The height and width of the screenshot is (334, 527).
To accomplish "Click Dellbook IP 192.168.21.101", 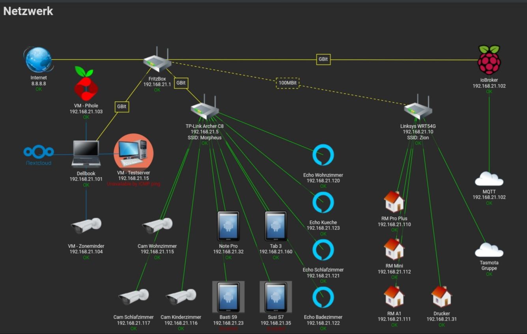I will point(86,179).
